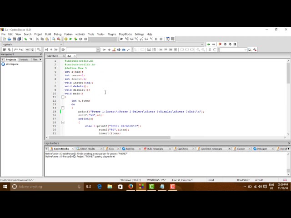Close the 2.c editor tab
The height and width of the screenshot is (218, 291).
pyautogui.click(x=75, y=56)
